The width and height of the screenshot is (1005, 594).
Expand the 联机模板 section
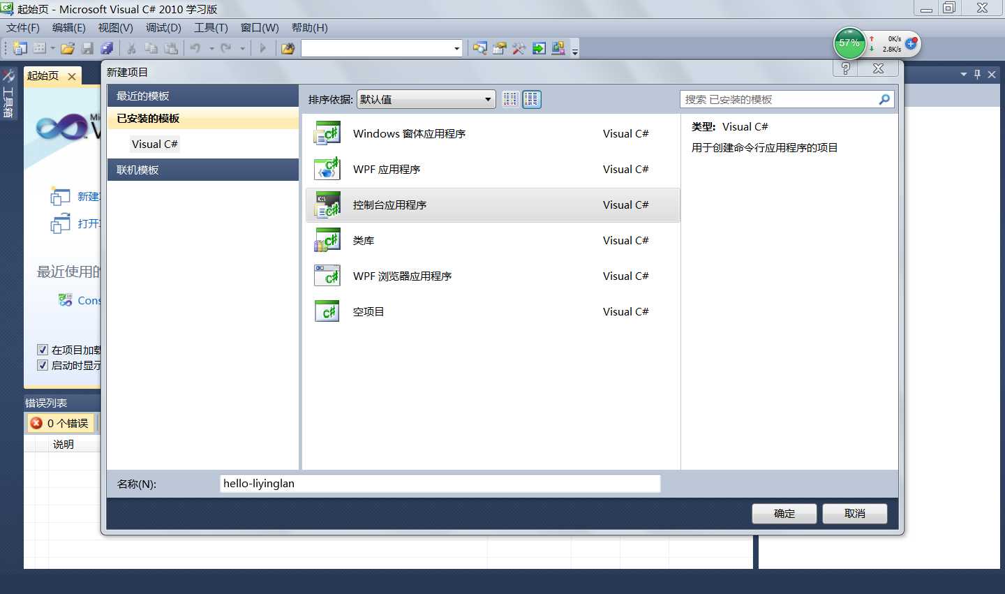click(203, 170)
